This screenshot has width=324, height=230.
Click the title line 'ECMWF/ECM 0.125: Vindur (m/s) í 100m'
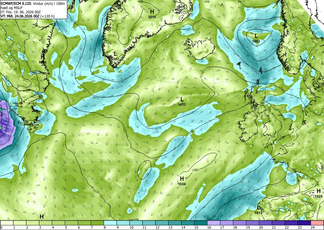[33, 4]
